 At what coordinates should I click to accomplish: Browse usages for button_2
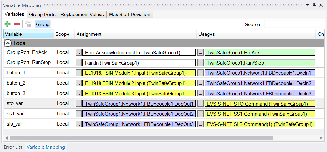[x=200, y=83]
